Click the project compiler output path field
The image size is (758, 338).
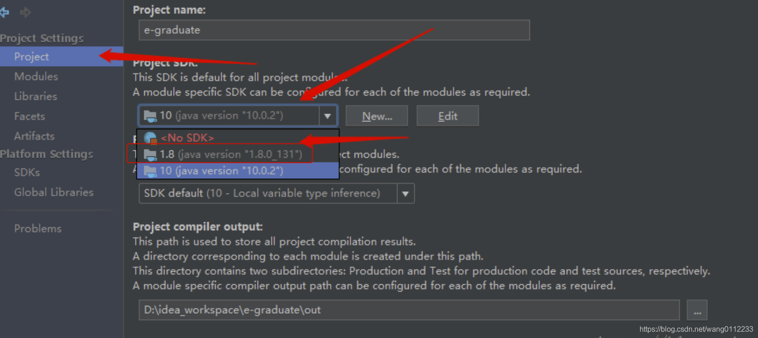pyautogui.click(x=408, y=310)
